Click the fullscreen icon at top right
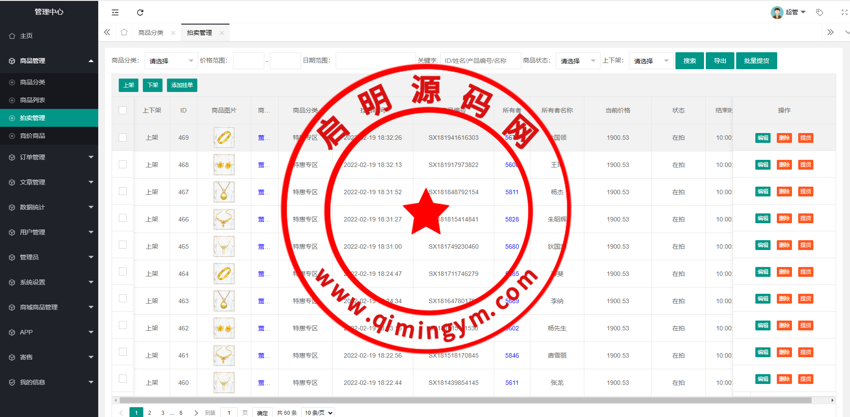This screenshot has height=417, width=850. [844, 13]
